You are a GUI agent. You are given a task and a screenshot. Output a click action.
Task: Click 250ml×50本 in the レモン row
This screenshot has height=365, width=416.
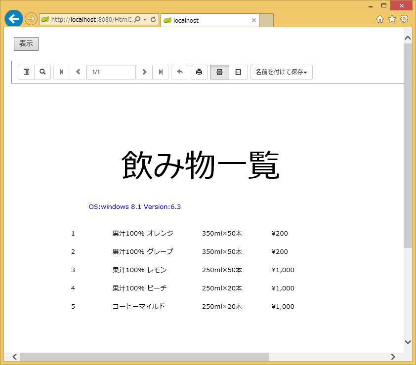click(222, 270)
